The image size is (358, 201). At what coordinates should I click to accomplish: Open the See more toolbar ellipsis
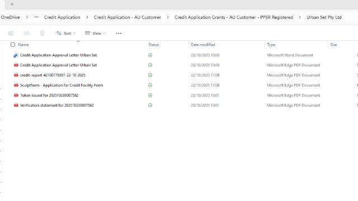pos(119,33)
